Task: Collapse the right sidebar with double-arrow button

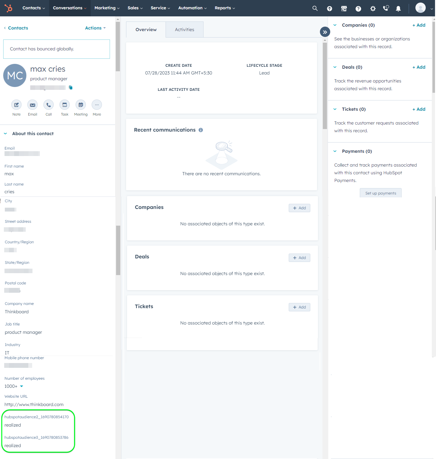Action: [325, 32]
